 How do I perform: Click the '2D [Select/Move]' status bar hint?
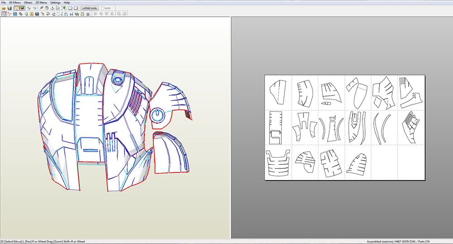point(11,241)
